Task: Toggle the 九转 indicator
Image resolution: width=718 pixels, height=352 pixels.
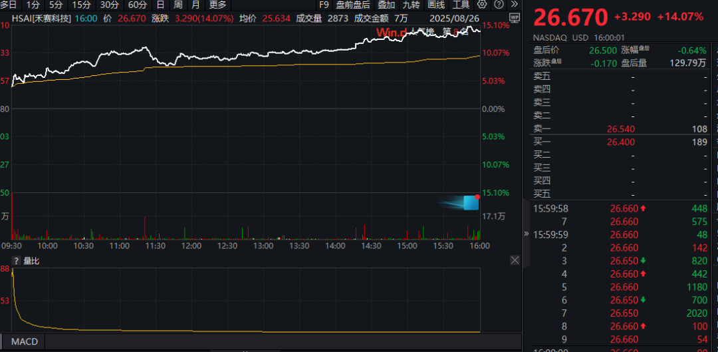Action: point(411,4)
